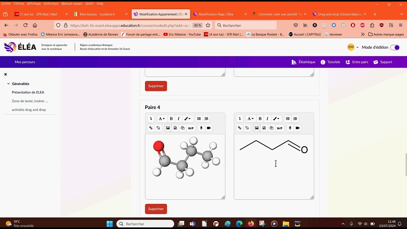Select the skeletal formula image

click(274, 147)
